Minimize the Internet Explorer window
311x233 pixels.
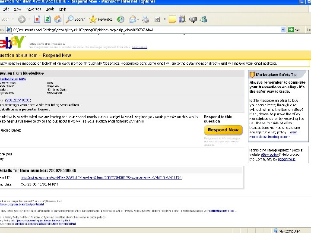pos(302,2)
